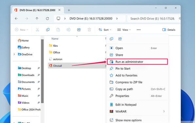Select Add to Favorites
Viewport: 195px width, 123px height.
[x=137, y=75]
